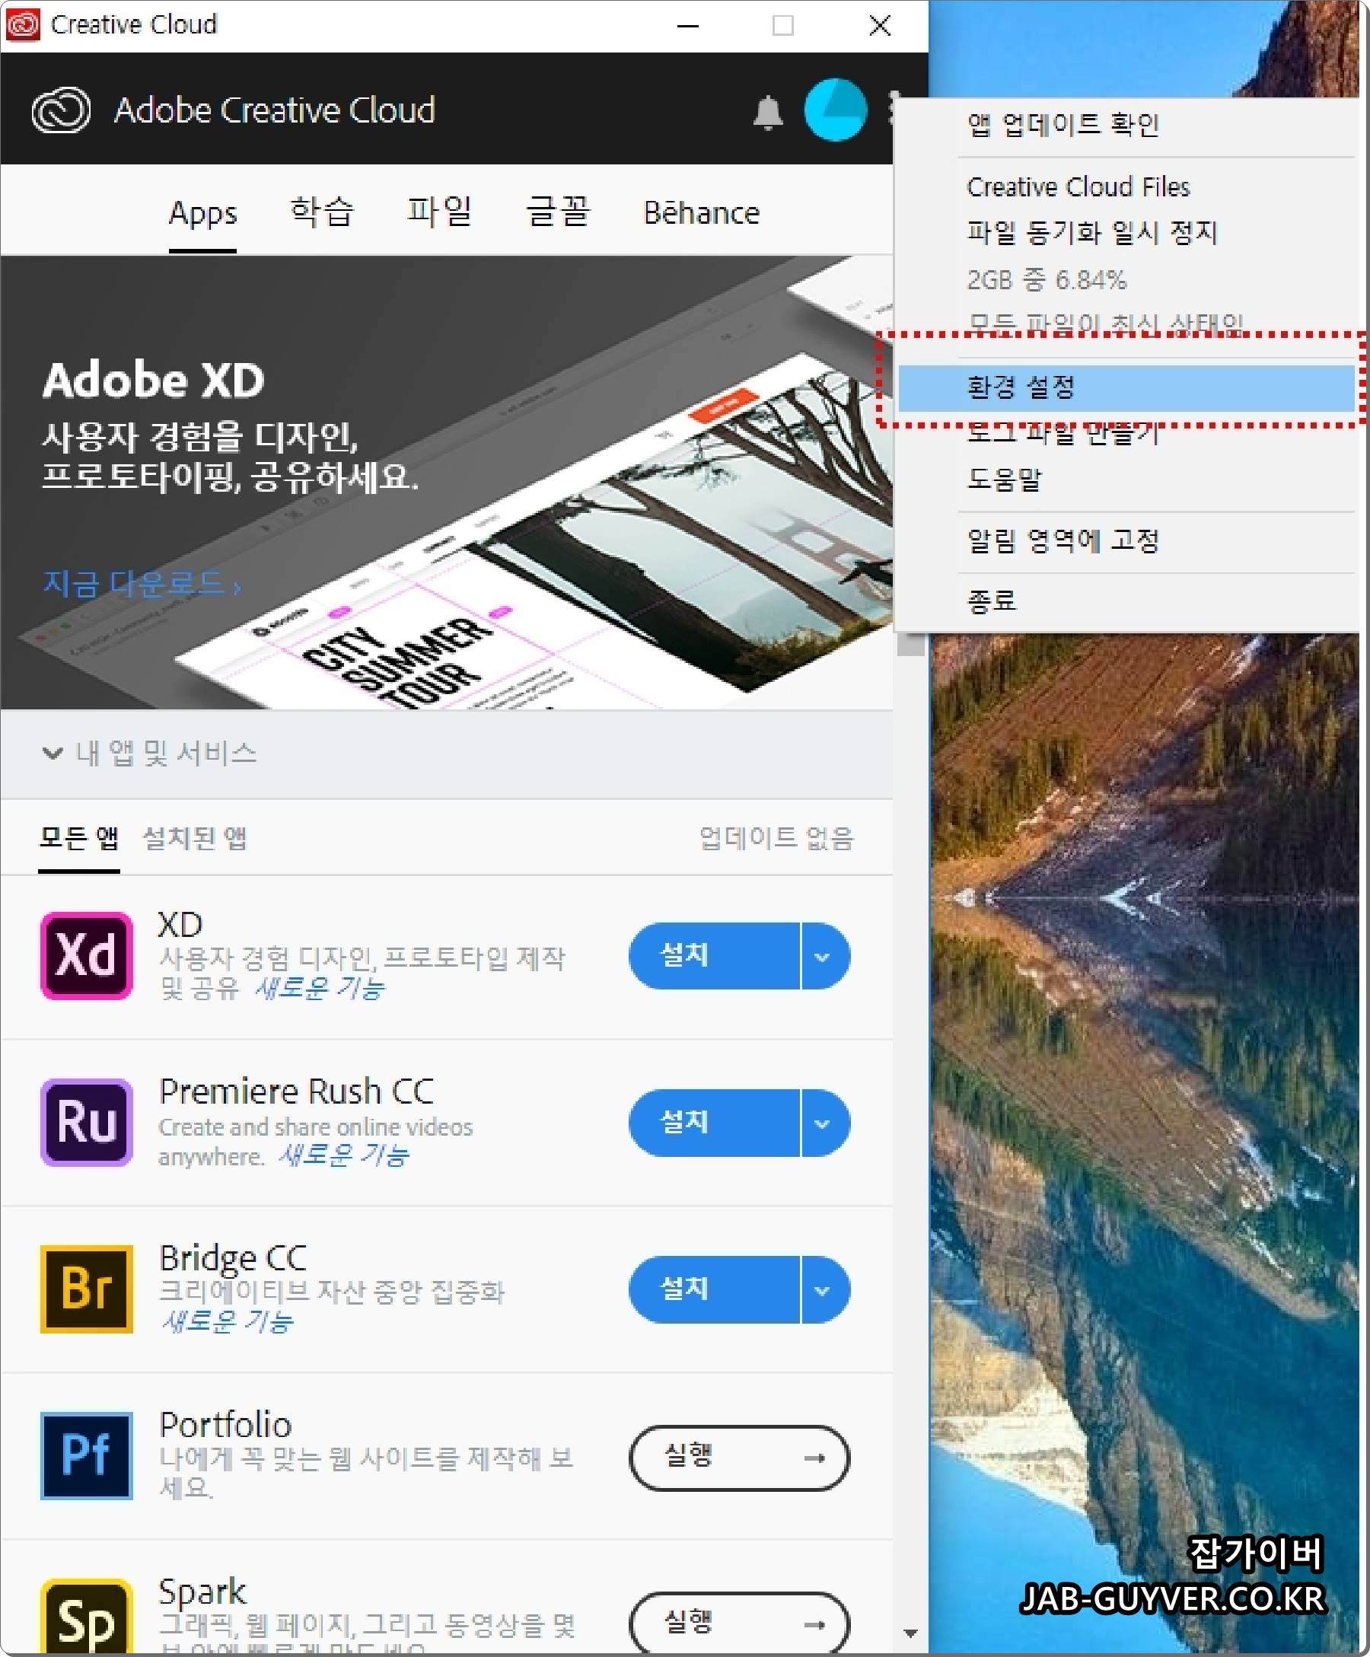The image size is (1370, 1657).
Task: Click the Creative Cloud logo in header
Action: 61,110
